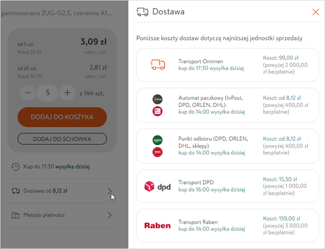
Task: Click the Dostawa od 8,12 zł label
Action: 45,191
